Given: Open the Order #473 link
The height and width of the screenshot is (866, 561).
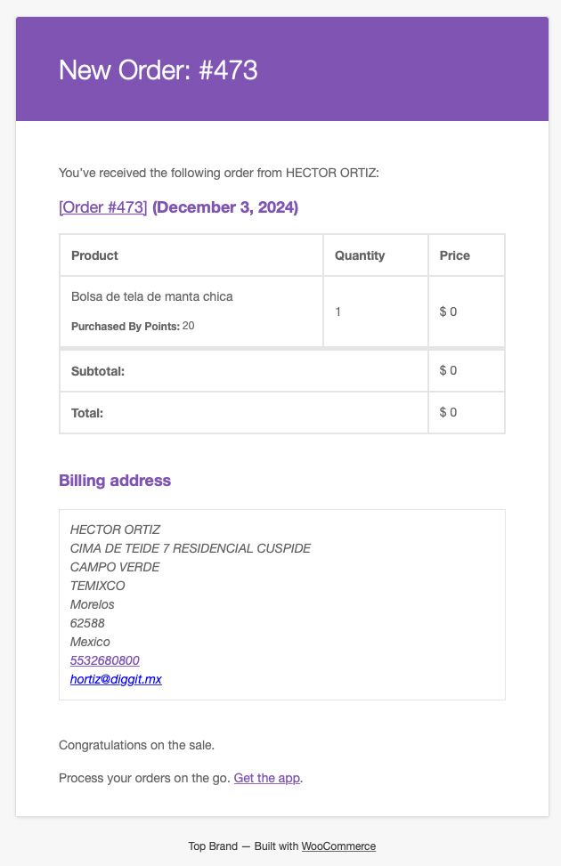Looking at the screenshot, I should [x=102, y=207].
